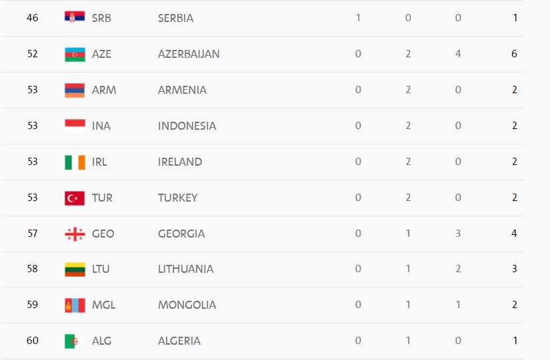Click the Indonesia flag icon
This screenshot has width=550, height=360.
(74, 126)
